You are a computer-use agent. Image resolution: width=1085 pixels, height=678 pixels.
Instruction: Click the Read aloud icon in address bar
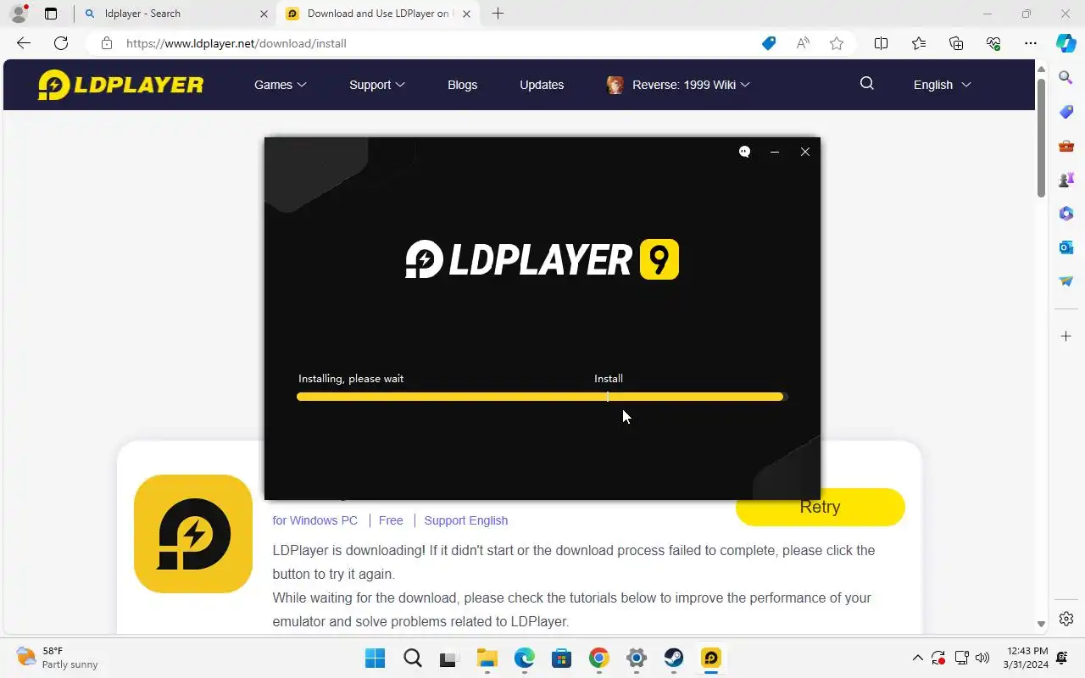tap(803, 43)
